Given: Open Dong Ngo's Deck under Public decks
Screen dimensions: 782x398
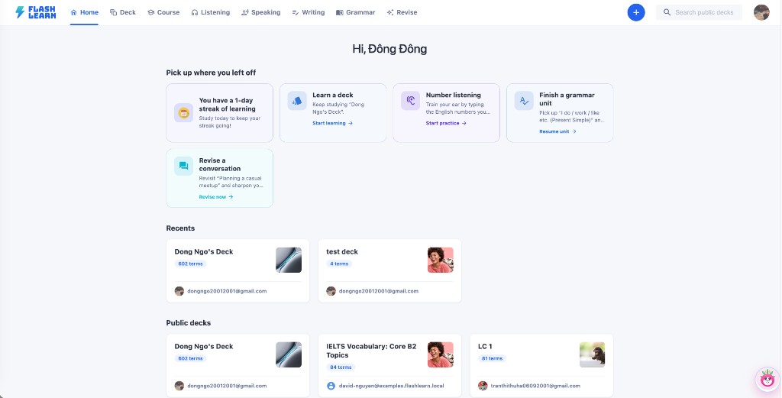Looking at the screenshot, I should (238, 366).
